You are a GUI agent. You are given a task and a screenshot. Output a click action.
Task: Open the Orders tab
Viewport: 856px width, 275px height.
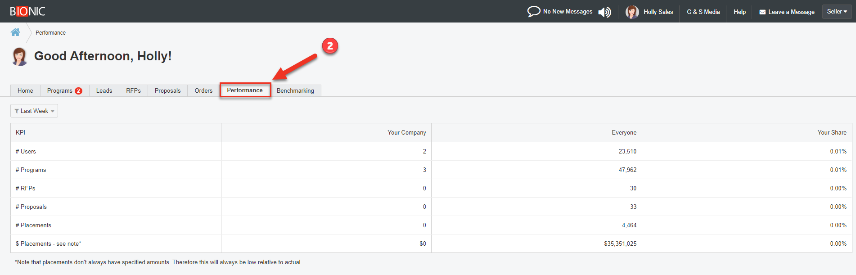[203, 91]
